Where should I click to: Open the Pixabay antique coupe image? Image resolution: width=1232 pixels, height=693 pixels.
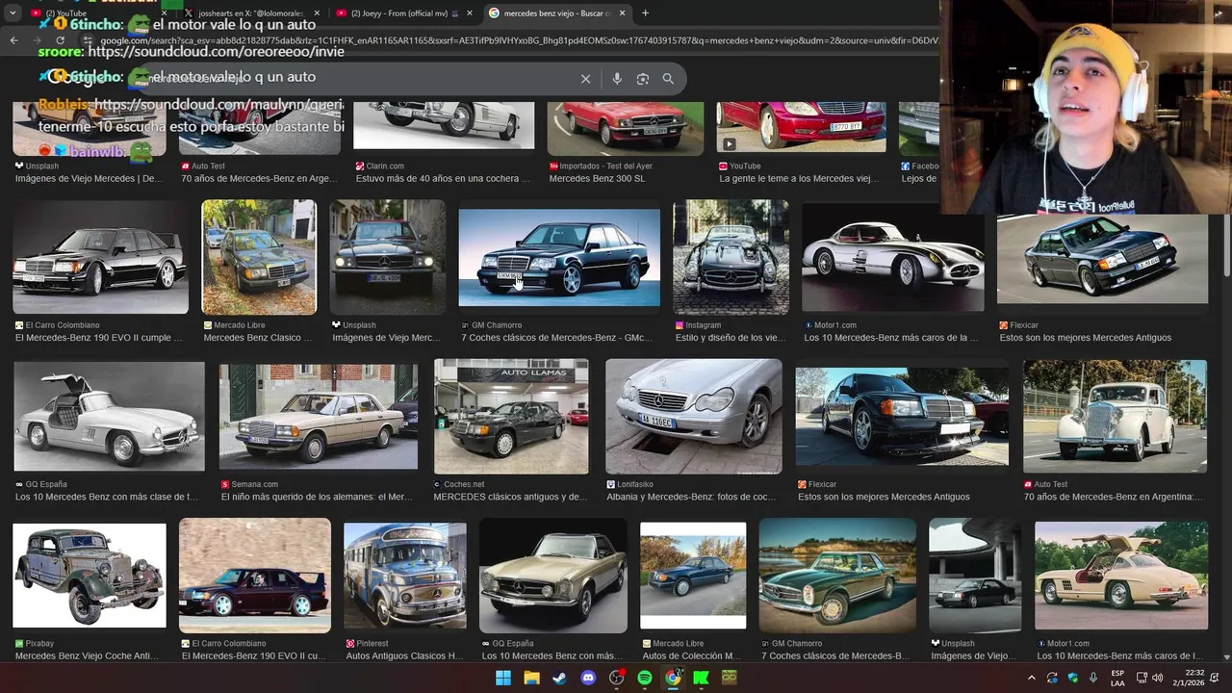coord(90,576)
